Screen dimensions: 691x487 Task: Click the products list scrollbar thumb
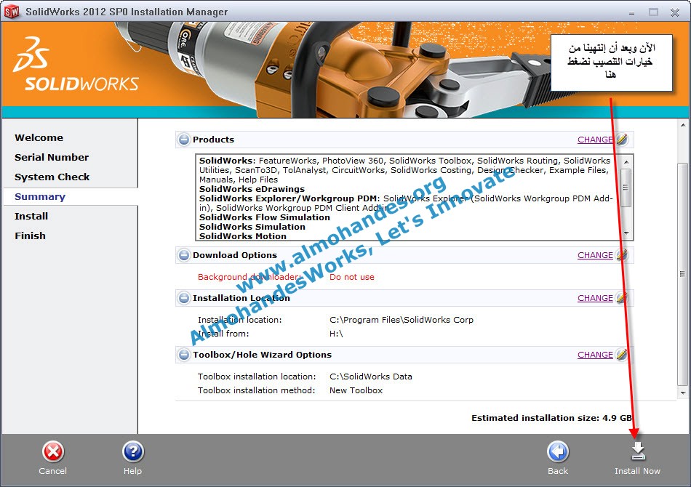click(x=626, y=188)
